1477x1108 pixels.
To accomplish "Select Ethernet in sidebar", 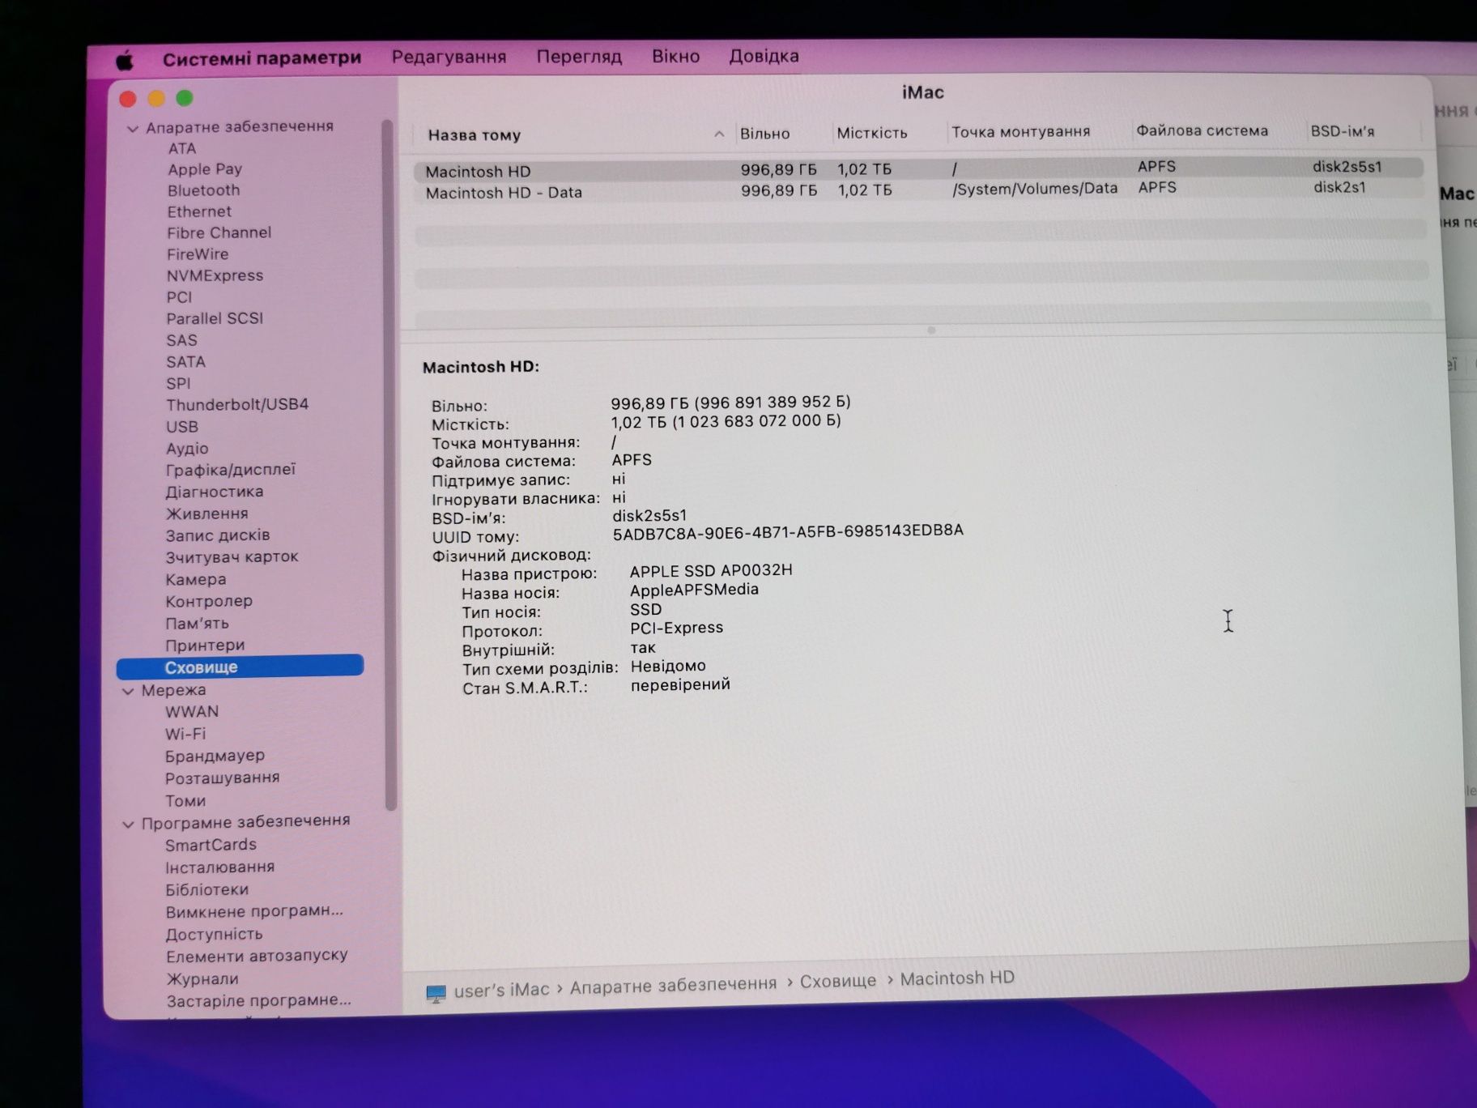I will (199, 211).
